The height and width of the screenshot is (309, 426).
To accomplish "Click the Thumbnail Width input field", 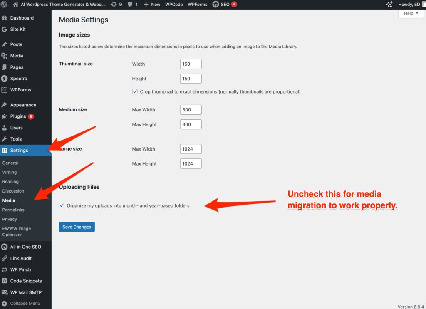I will [x=191, y=64].
